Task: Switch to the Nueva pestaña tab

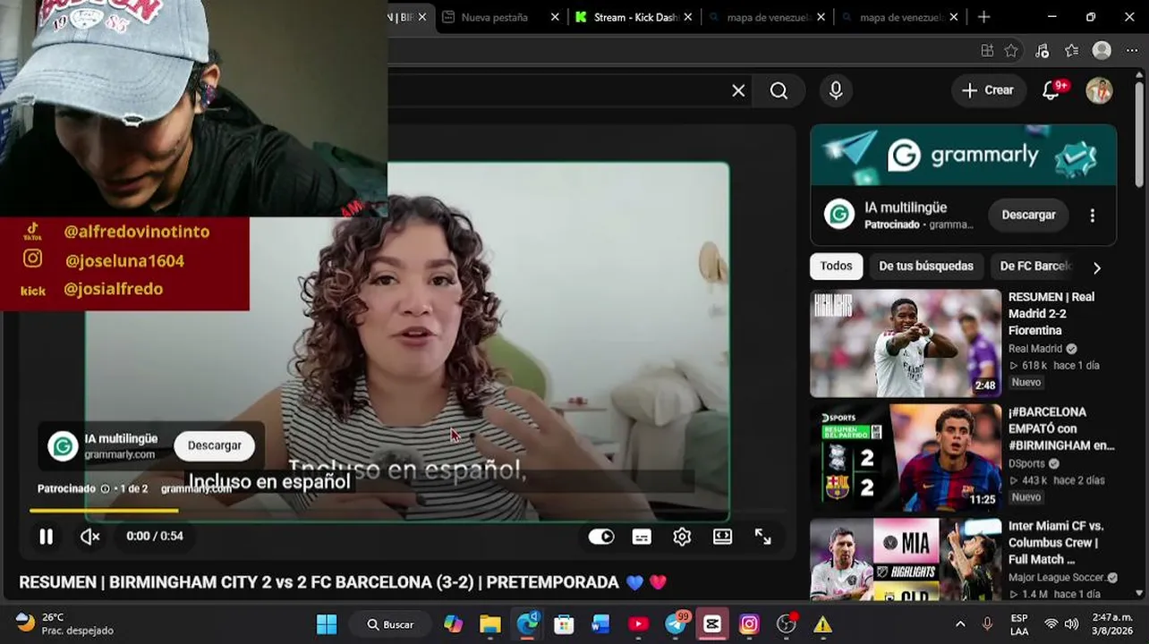Action: click(x=494, y=17)
